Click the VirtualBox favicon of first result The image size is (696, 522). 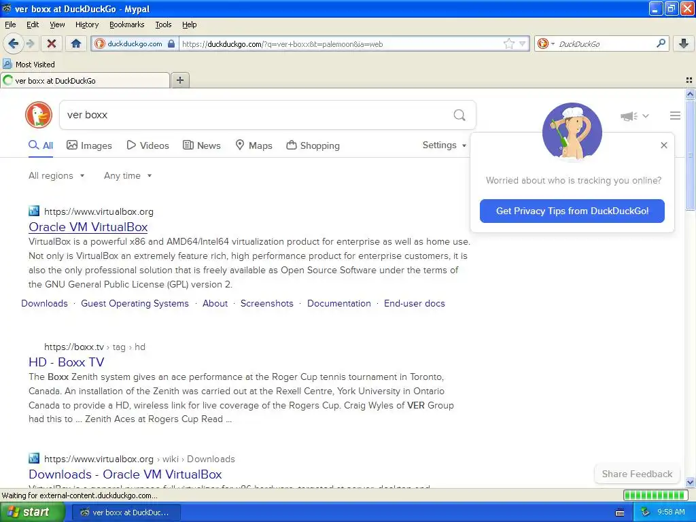point(34,211)
